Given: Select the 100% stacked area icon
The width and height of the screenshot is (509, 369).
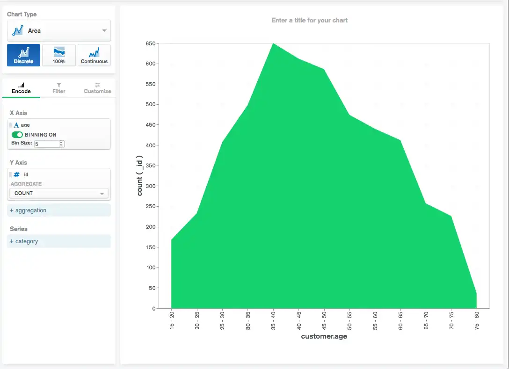Looking at the screenshot, I should 58,54.
